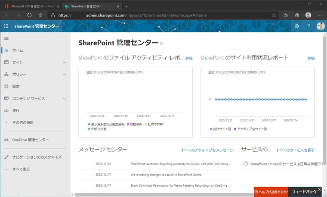Toggle 同期済み legend series
Image resolution: width=327 pixels, height=197 pixels.
(x=134, y=124)
